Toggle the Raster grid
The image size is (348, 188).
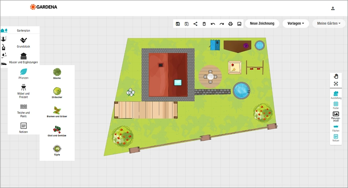tap(336, 105)
